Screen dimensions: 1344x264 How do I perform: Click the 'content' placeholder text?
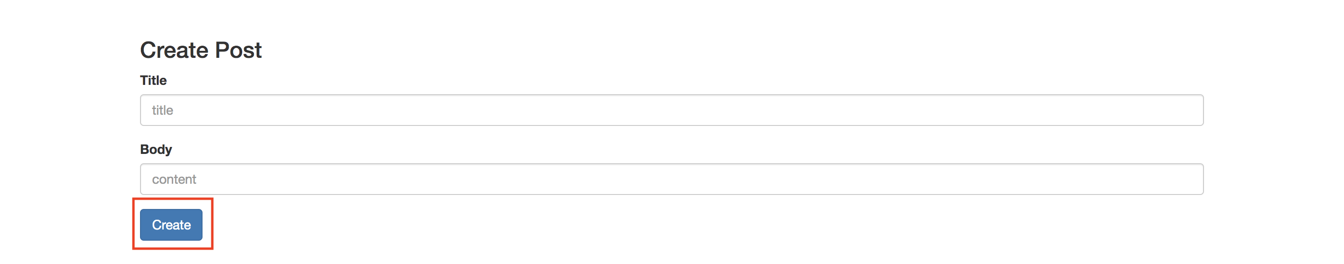pos(174,179)
